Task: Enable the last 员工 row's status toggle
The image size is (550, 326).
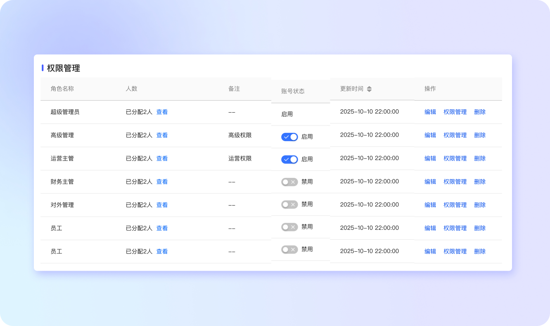Action: click(x=289, y=249)
